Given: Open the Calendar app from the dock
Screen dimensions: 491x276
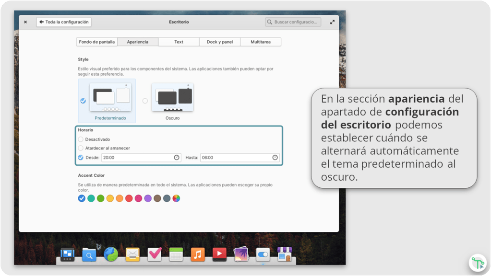Looking at the screenshot, I should point(176,254).
